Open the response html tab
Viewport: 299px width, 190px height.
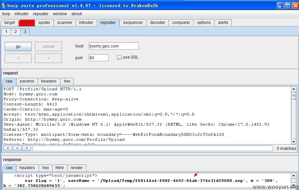click(x=60, y=168)
